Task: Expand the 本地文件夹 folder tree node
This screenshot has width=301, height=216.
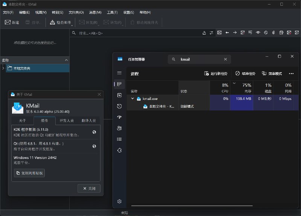Action: click(3, 68)
